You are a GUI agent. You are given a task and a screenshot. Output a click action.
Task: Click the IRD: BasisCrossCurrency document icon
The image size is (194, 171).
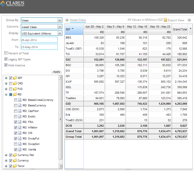click(20, 100)
